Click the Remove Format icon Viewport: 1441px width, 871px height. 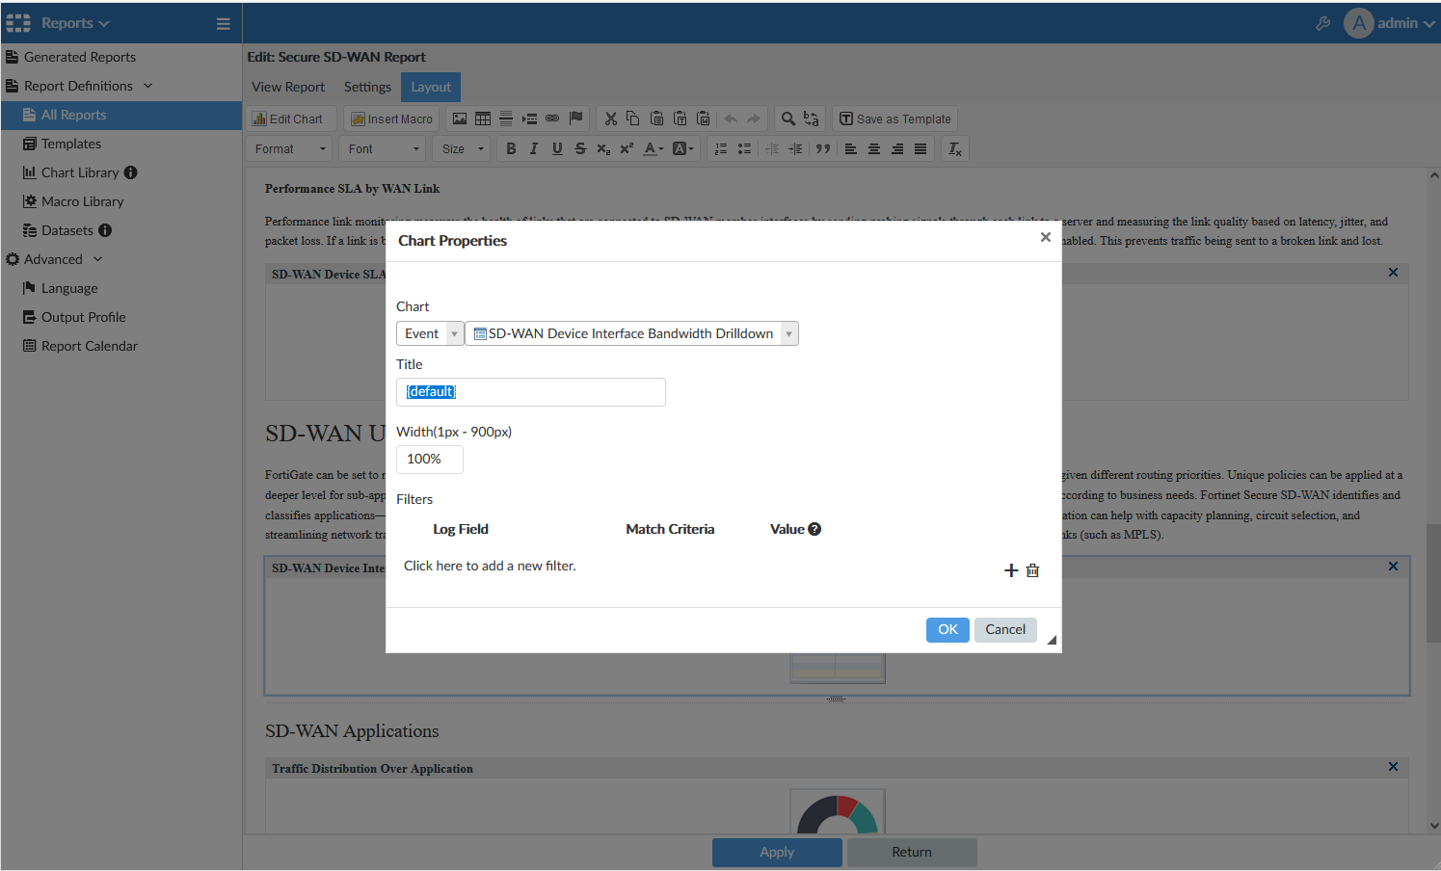pos(955,148)
